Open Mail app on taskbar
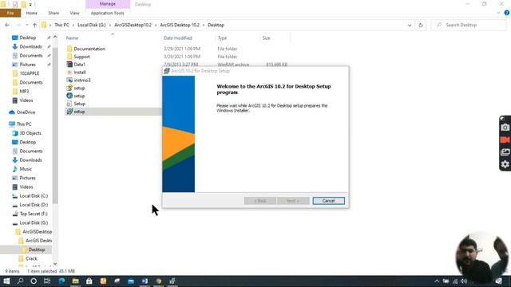 131,281
